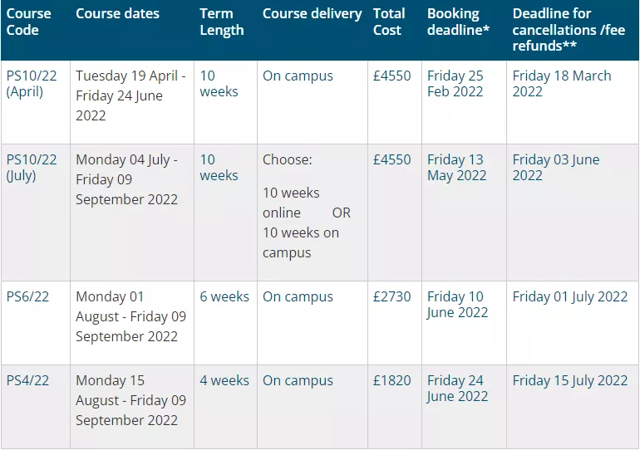Click the PS10/22 (April) course code
Image resolution: width=640 pixels, height=450 pixels.
tap(32, 84)
